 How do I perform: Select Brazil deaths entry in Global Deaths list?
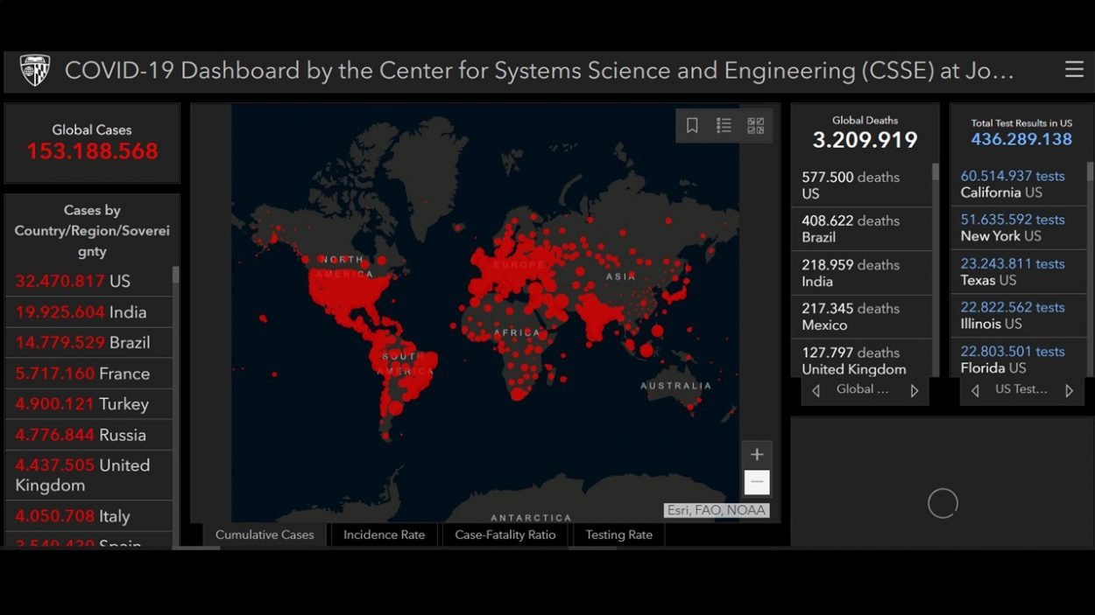pyautogui.click(x=860, y=229)
